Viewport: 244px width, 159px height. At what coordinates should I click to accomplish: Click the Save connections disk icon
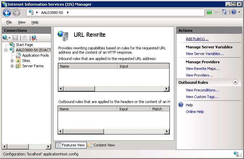point(15,38)
